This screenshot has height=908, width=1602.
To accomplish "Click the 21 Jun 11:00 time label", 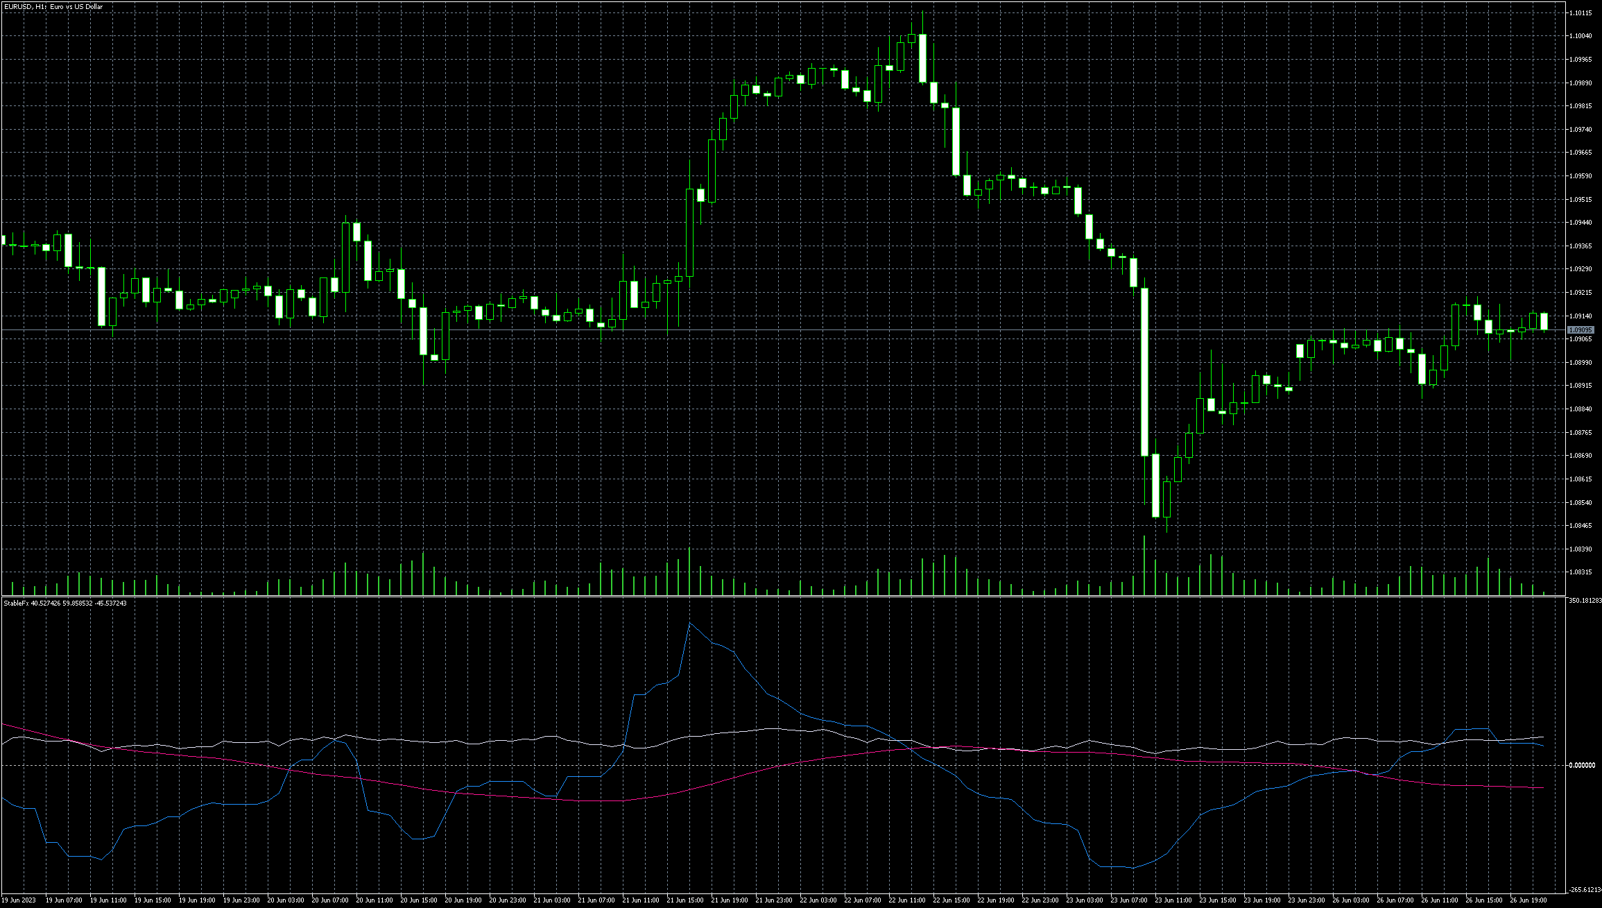I will click(x=641, y=900).
